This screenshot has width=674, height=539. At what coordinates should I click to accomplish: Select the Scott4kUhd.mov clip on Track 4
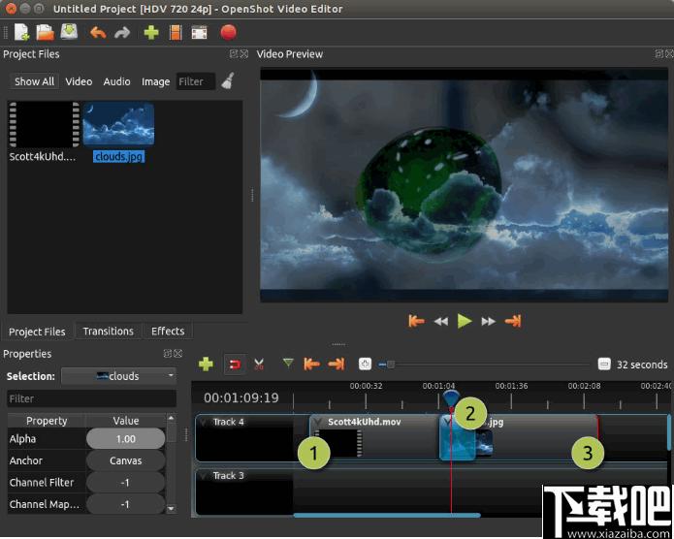tap(374, 437)
